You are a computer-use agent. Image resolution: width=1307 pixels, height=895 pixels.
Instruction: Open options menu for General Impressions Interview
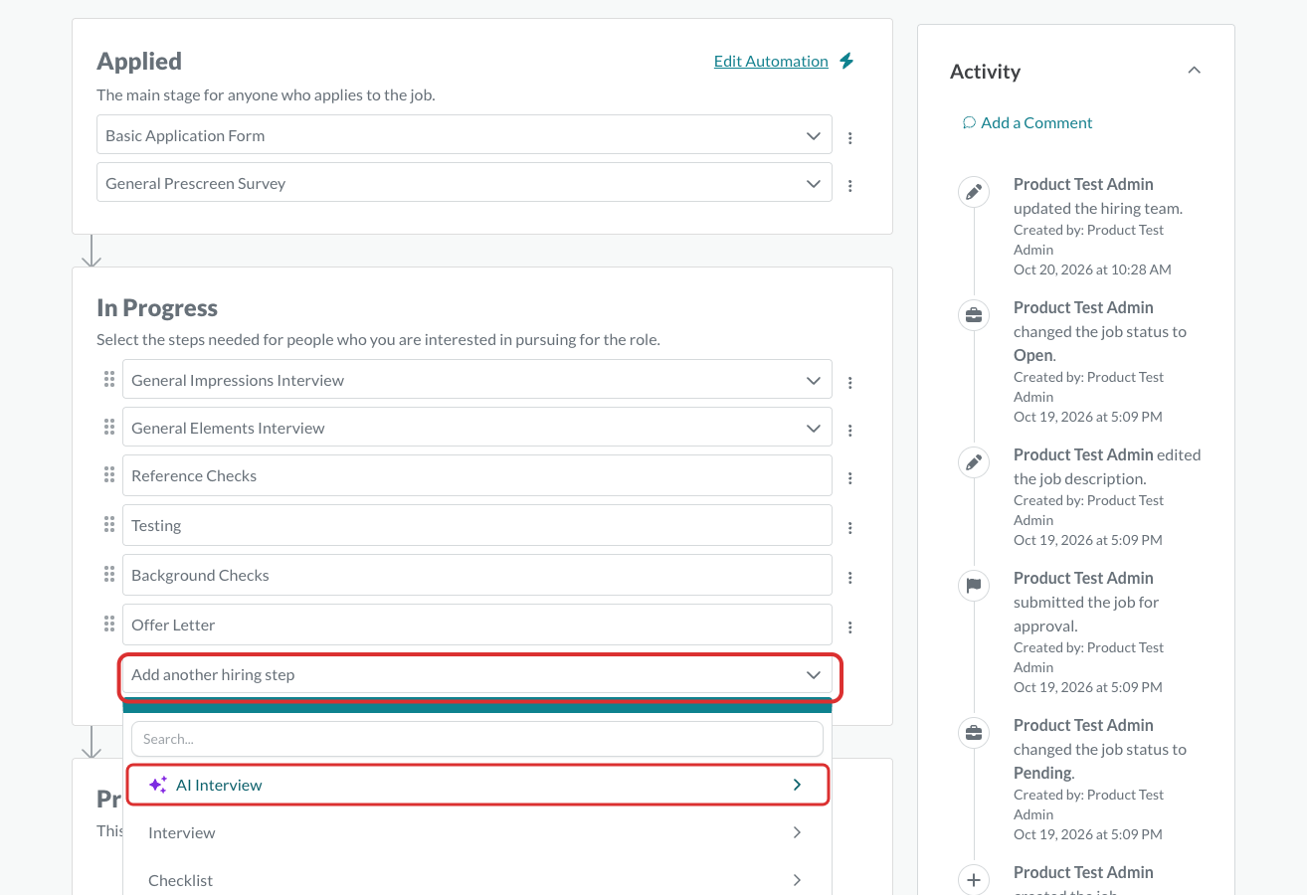(x=850, y=382)
